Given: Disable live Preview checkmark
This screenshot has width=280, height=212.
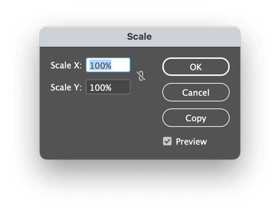Looking at the screenshot, I should pyautogui.click(x=167, y=141).
